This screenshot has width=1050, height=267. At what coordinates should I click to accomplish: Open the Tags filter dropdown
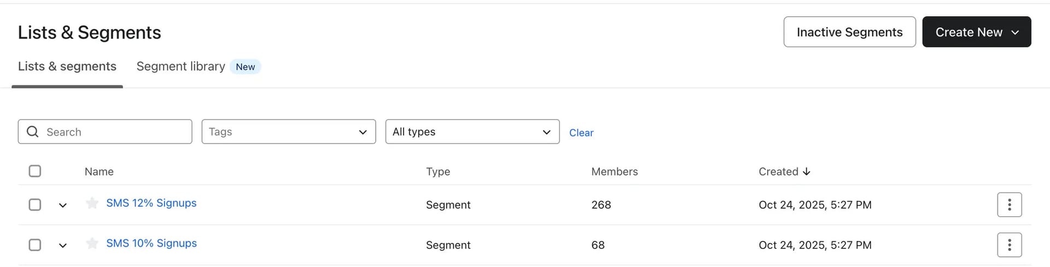click(288, 132)
